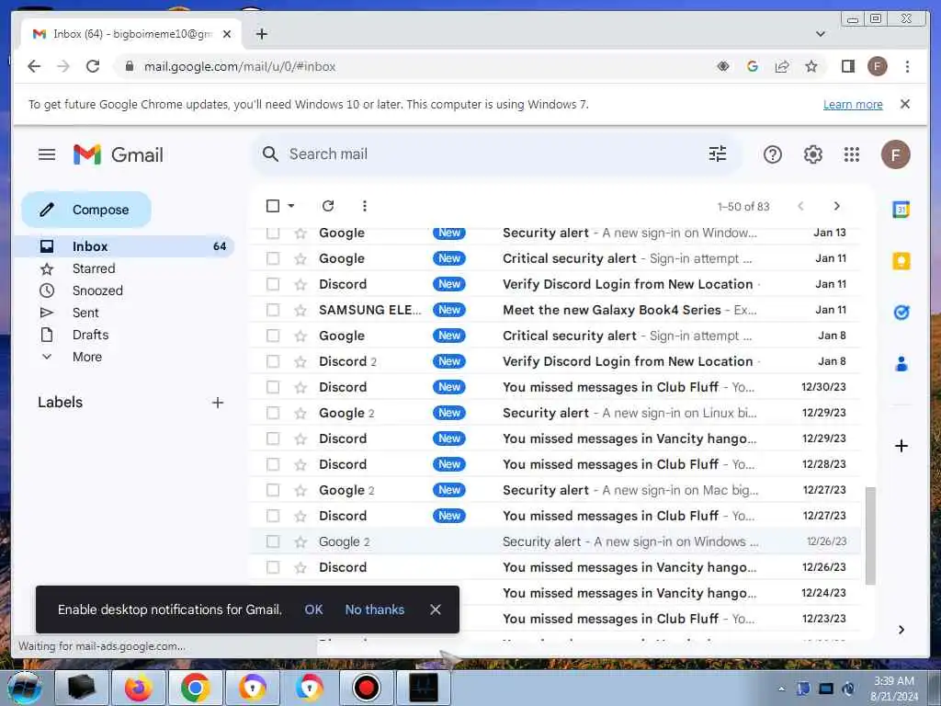The width and height of the screenshot is (941, 706).
Task: Open Google Keep side panel
Action: [x=901, y=261]
